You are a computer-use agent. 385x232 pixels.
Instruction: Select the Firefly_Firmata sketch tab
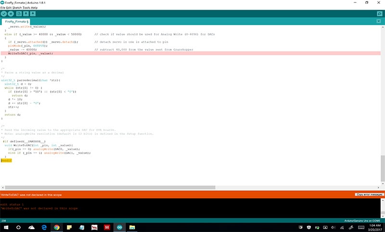pyautogui.click(x=16, y=22)
